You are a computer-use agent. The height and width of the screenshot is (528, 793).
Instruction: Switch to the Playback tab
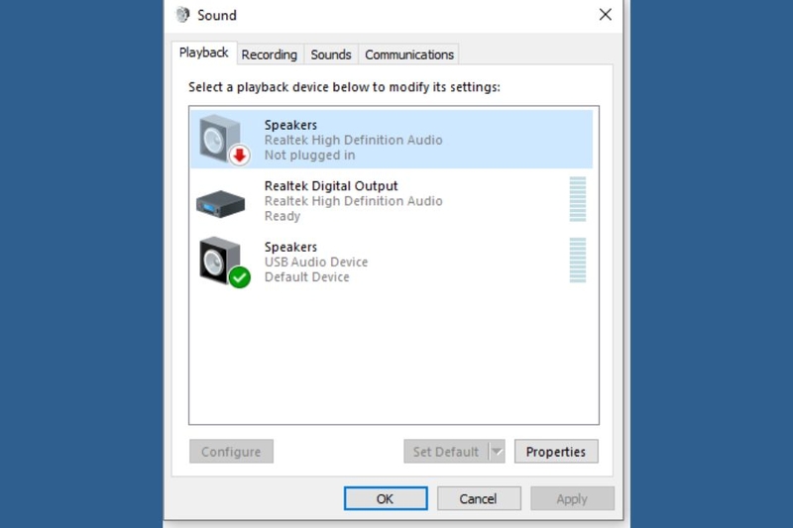(x=204, y=53)
